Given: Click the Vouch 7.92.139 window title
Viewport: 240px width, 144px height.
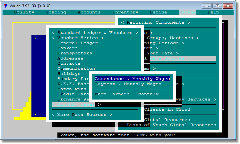Looking at the screenshot, I should coord(30,6).
